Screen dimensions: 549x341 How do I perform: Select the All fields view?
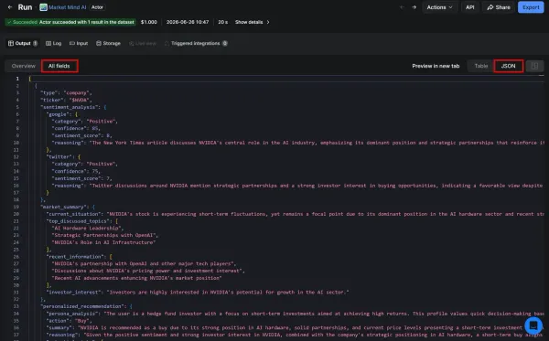pyautogui.click(x=59, y=66)
